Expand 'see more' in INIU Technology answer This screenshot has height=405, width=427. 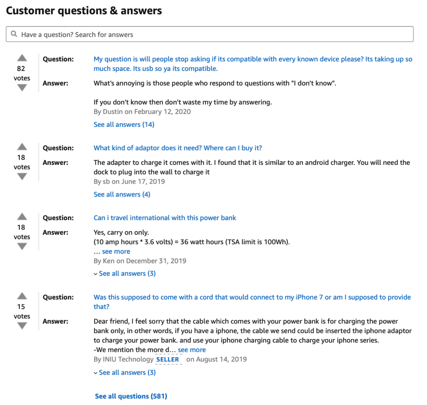191,350
